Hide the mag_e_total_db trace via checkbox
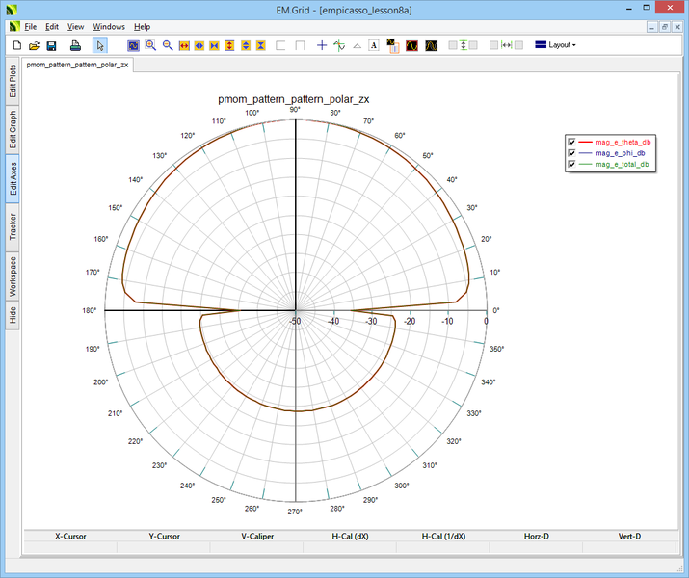Viewport: 689px width, 578px height. 572,165
